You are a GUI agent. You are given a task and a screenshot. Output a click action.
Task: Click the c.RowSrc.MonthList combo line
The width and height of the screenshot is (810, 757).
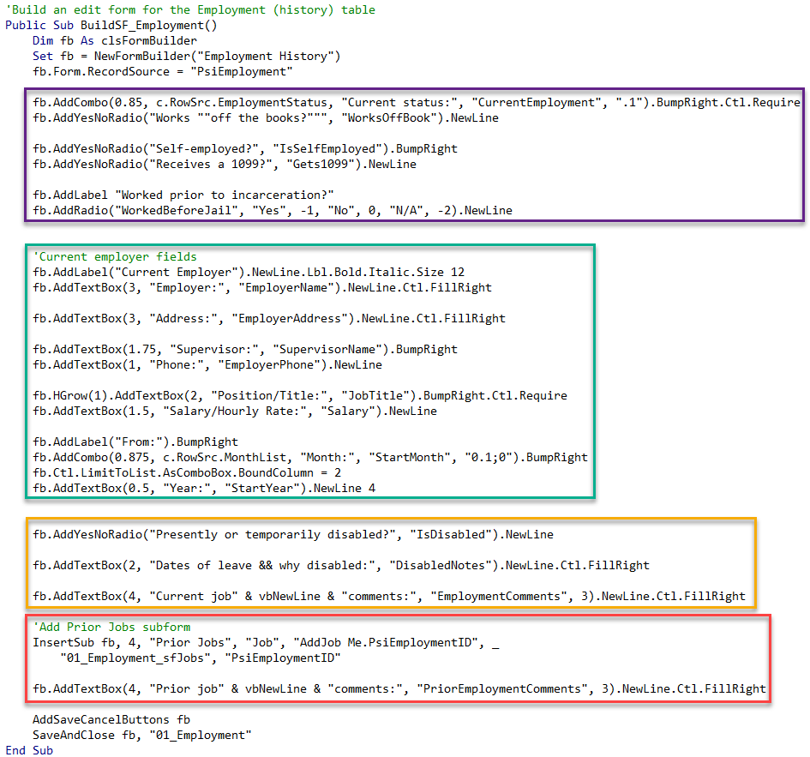310,457
